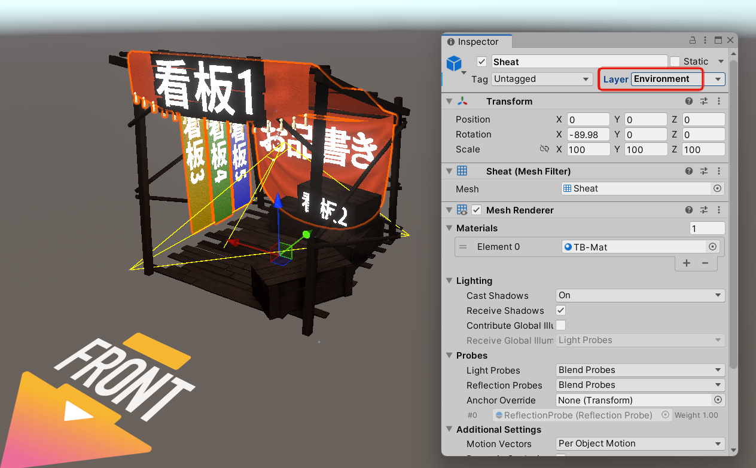The height and width of the screenshot is (468, 756).
Task: Open object picker for Element 0 material
Action: click(x=712, y=247)
